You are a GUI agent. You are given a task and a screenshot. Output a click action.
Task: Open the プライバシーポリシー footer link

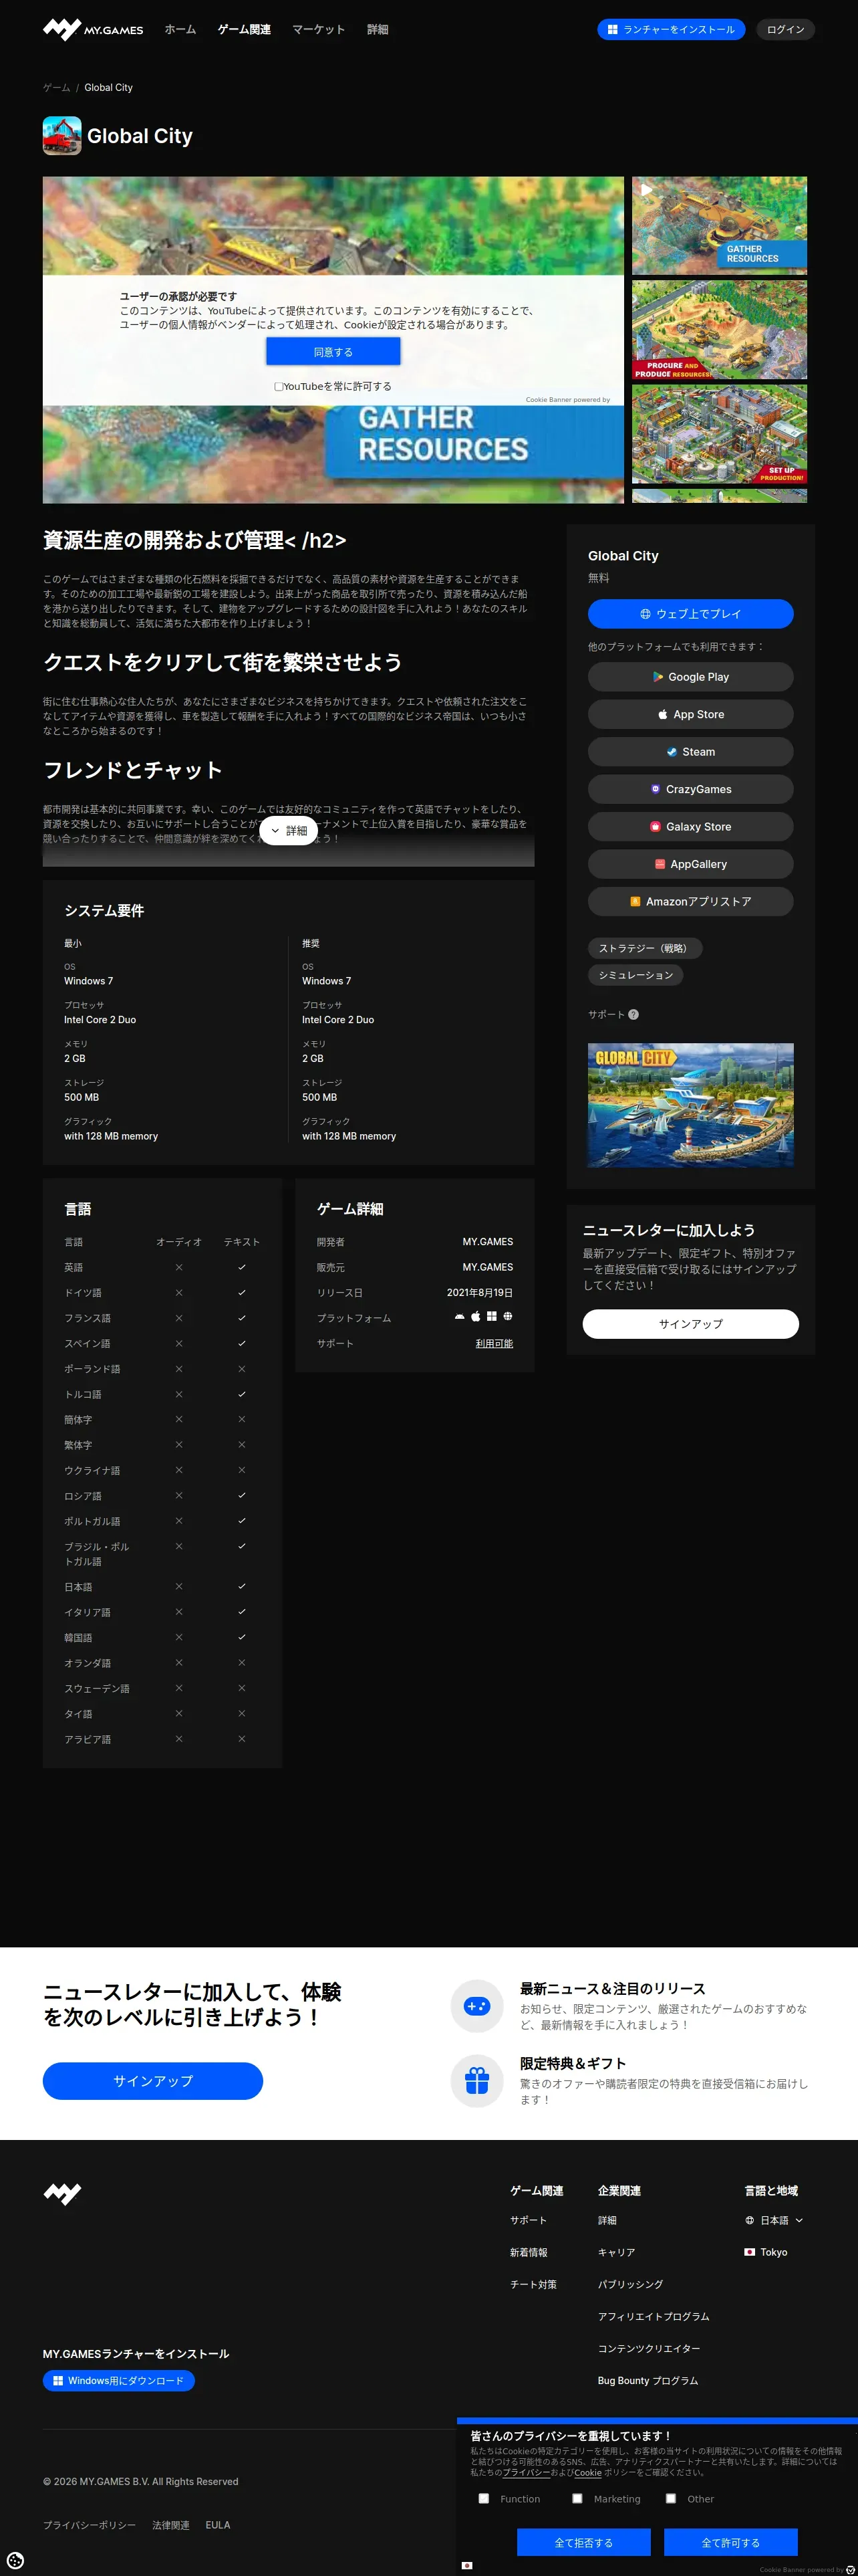[x=89, y=2525]
